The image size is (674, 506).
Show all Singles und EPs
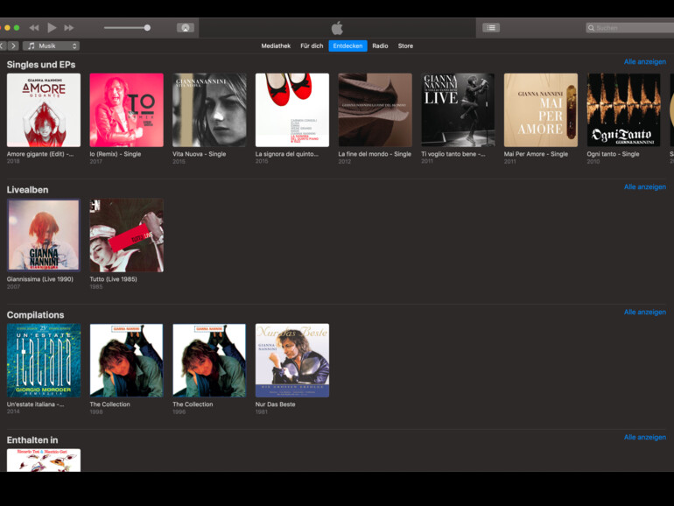point(645,62)
